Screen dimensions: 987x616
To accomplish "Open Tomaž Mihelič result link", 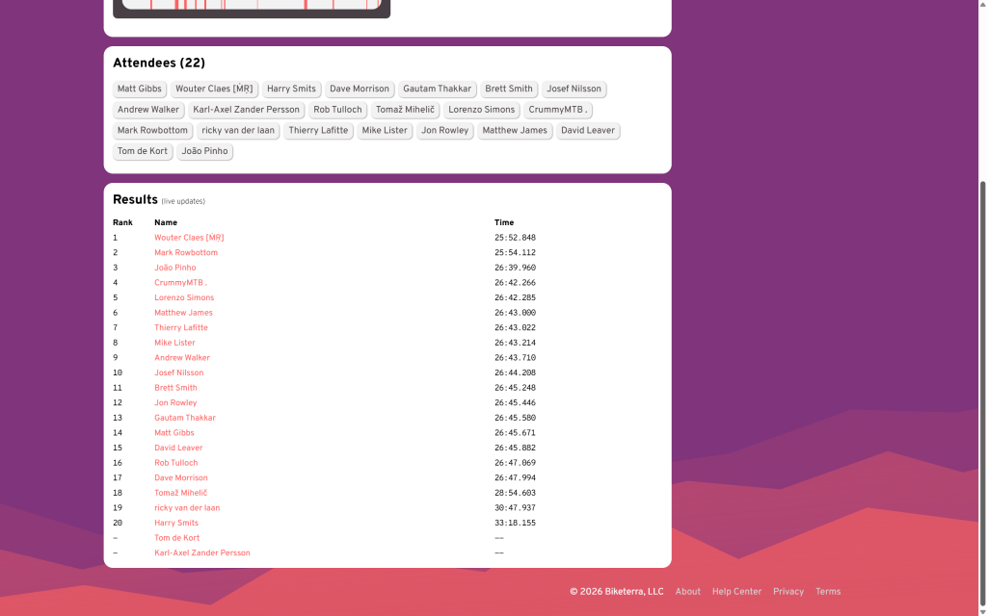I will 180,493.
